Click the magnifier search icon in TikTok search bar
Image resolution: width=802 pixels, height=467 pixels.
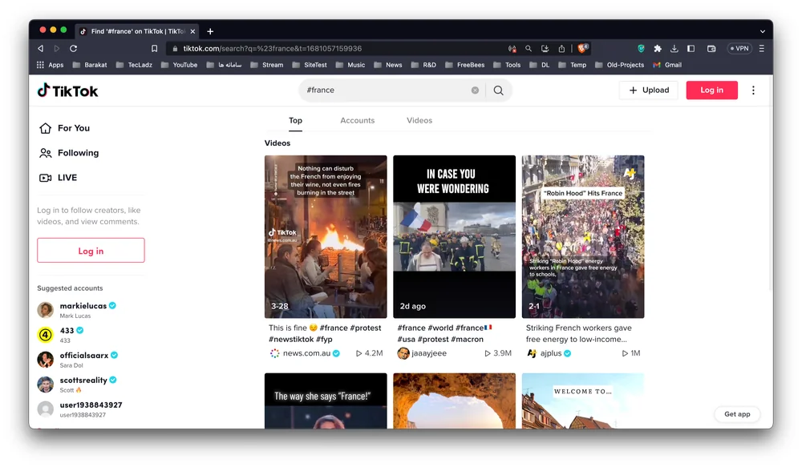click(x=498, y=91)
